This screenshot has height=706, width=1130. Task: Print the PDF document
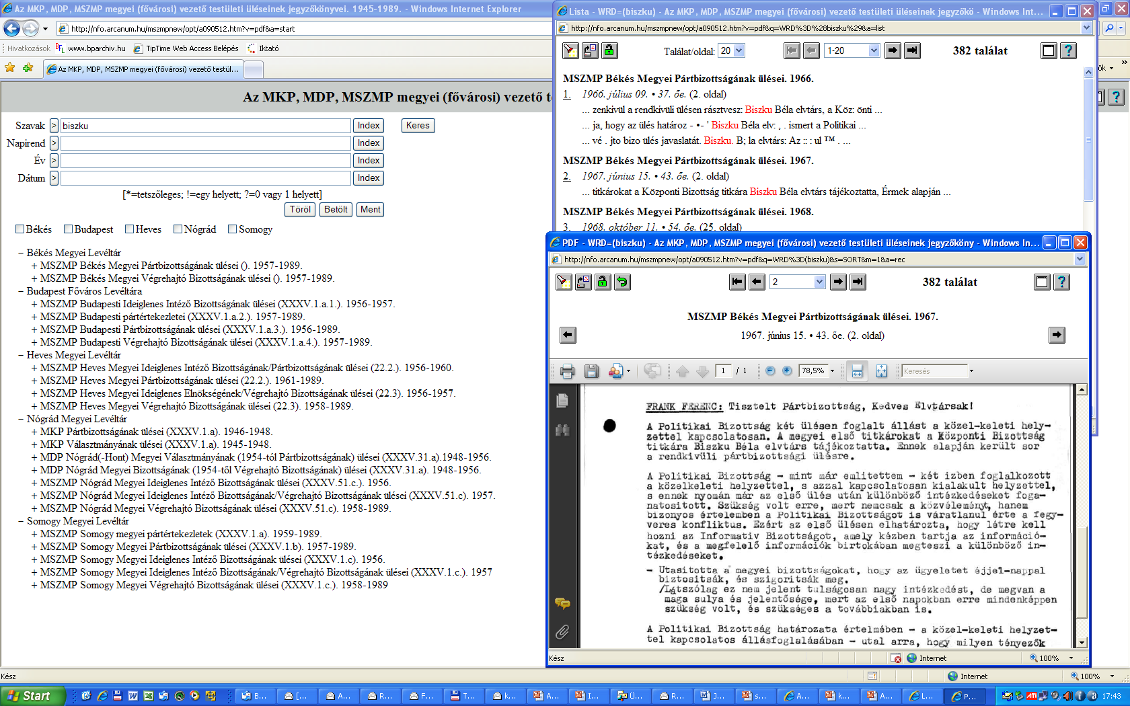click(x=567, y=371)
